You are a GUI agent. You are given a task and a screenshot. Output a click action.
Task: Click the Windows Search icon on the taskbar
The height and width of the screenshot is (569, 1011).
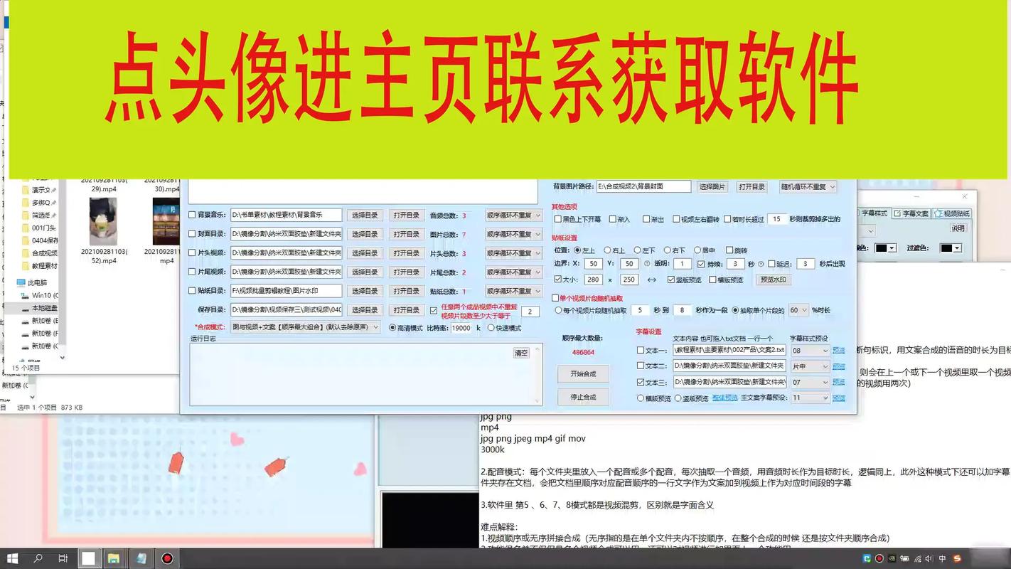coord(38,559)
